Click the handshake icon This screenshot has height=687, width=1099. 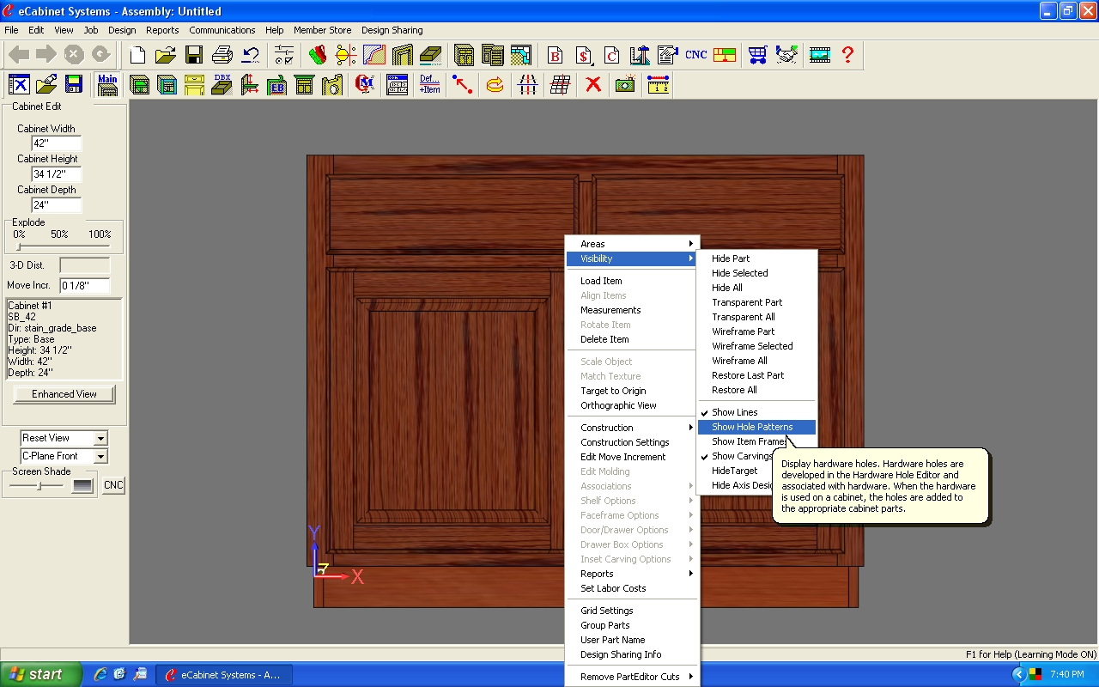(786, 55)
